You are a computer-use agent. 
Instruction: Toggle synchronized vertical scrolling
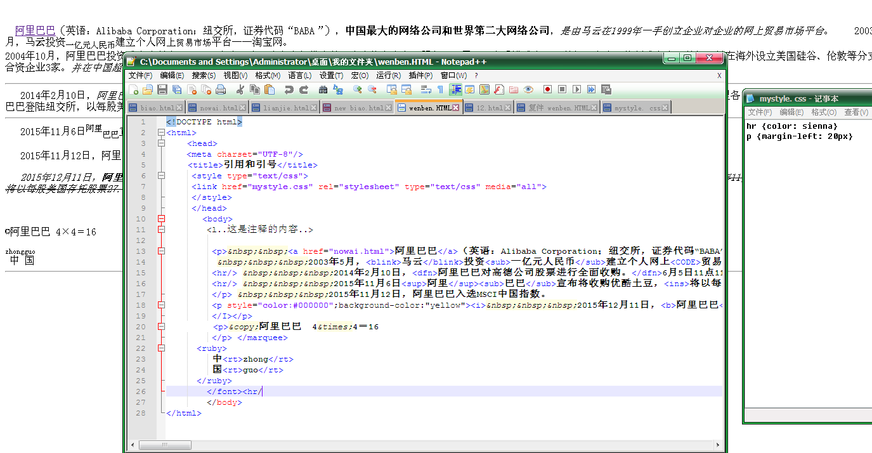click(392, 89)
